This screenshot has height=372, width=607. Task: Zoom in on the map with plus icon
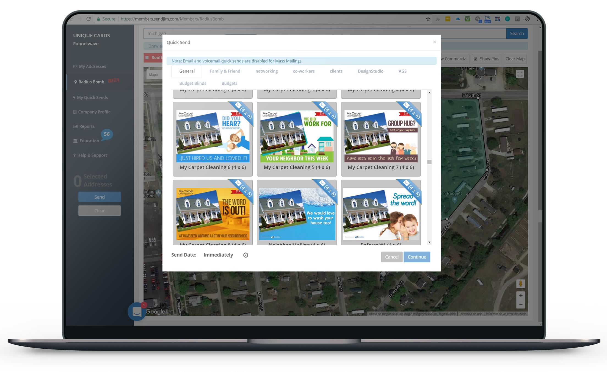(521, 296)
